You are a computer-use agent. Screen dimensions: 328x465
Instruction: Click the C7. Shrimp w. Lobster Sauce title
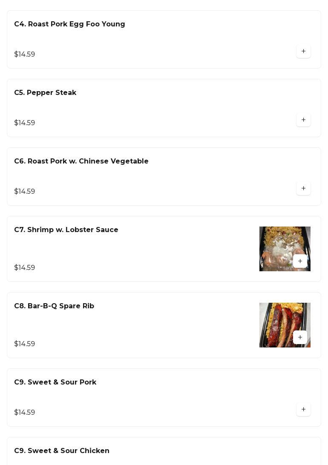click(x=66, y=230)
